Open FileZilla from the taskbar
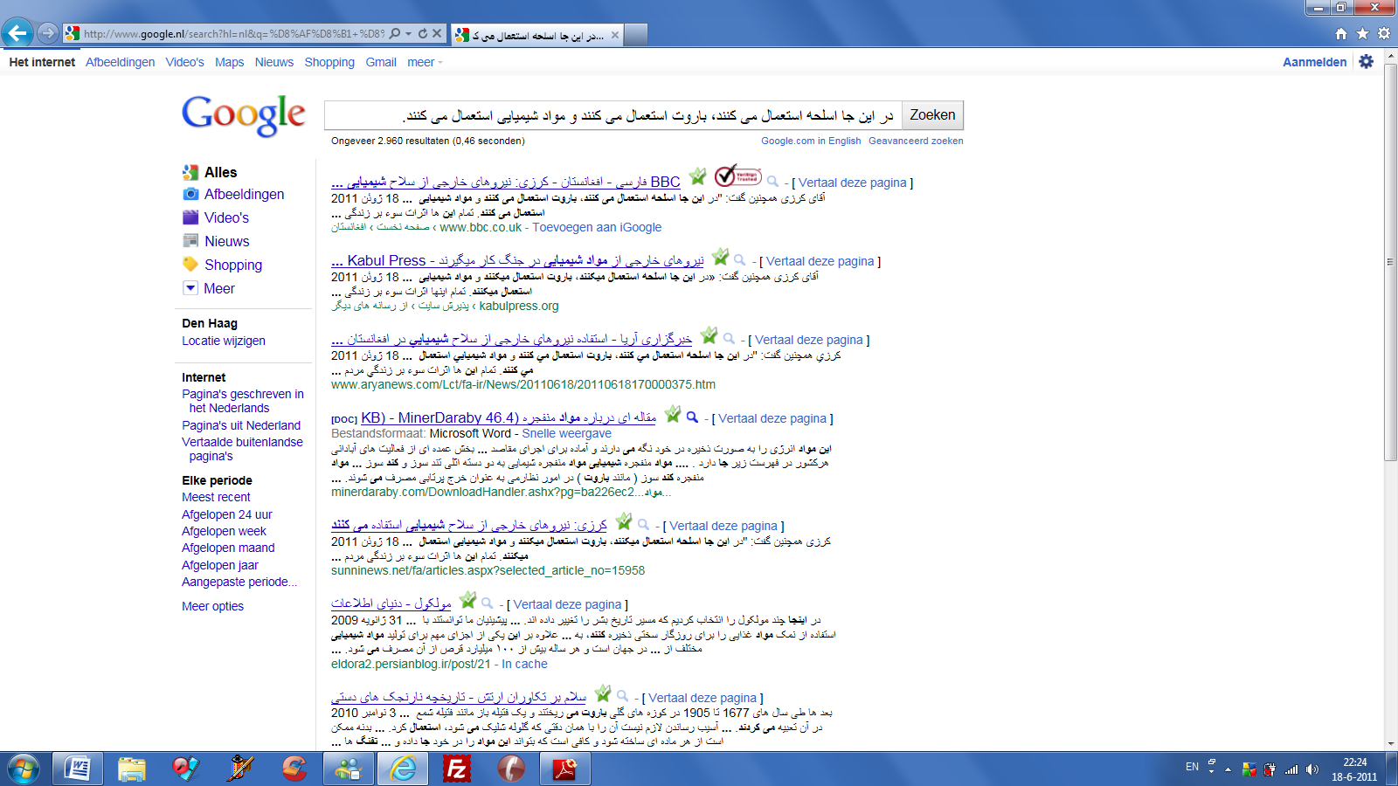This screenshot has height=786, width=1398. (x=457, y=769)
